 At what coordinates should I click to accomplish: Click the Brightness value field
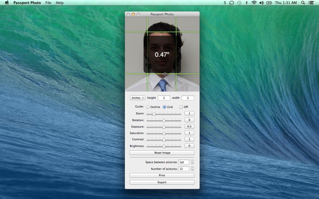189,146
